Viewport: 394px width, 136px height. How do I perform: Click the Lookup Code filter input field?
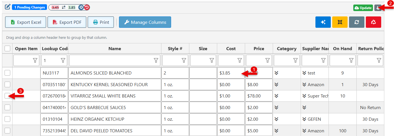[x=51, y=60]
